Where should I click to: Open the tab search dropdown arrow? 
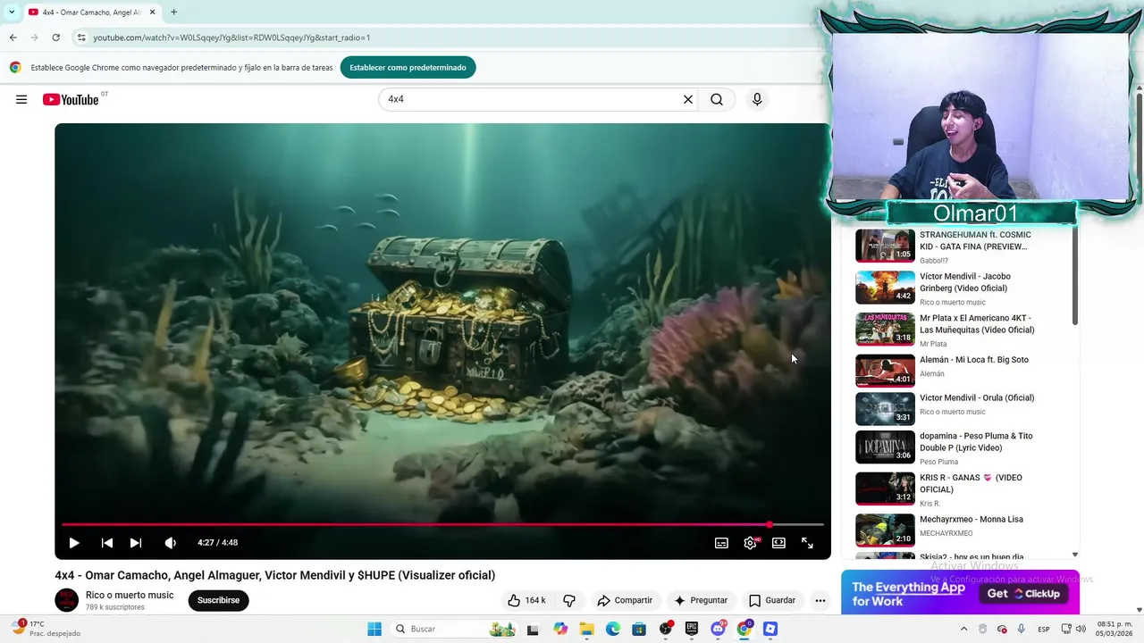click(x=12, y=13)
